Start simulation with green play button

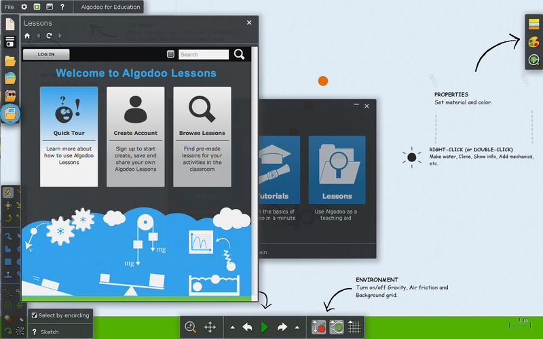pos(265,327)
